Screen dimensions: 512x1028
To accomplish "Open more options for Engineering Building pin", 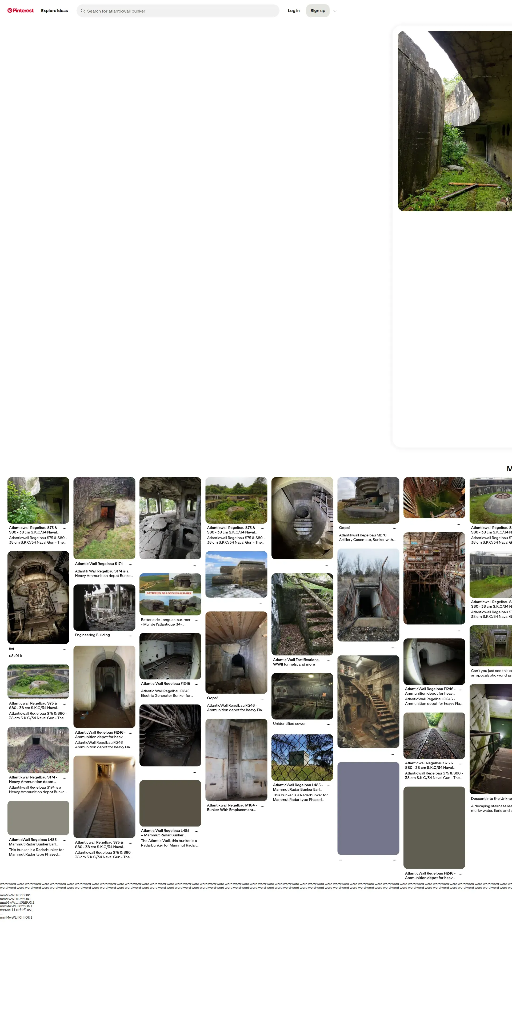I will pos(130,636).
